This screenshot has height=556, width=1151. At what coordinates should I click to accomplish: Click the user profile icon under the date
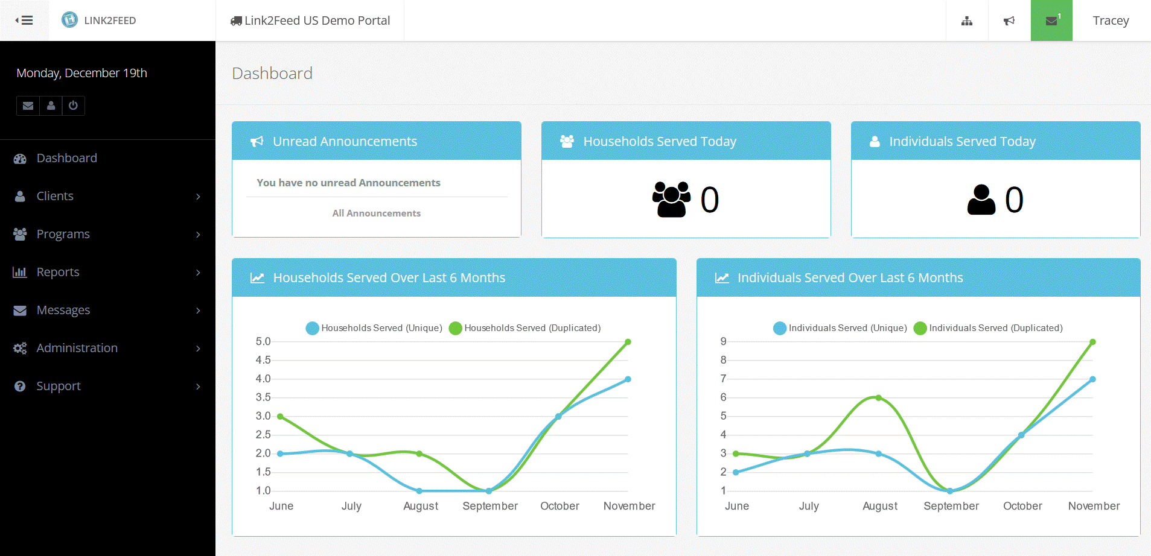coord(51,106)
